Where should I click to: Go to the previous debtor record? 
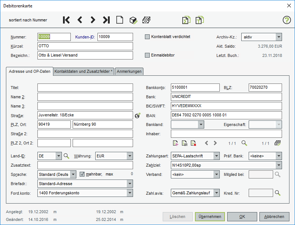80,20
